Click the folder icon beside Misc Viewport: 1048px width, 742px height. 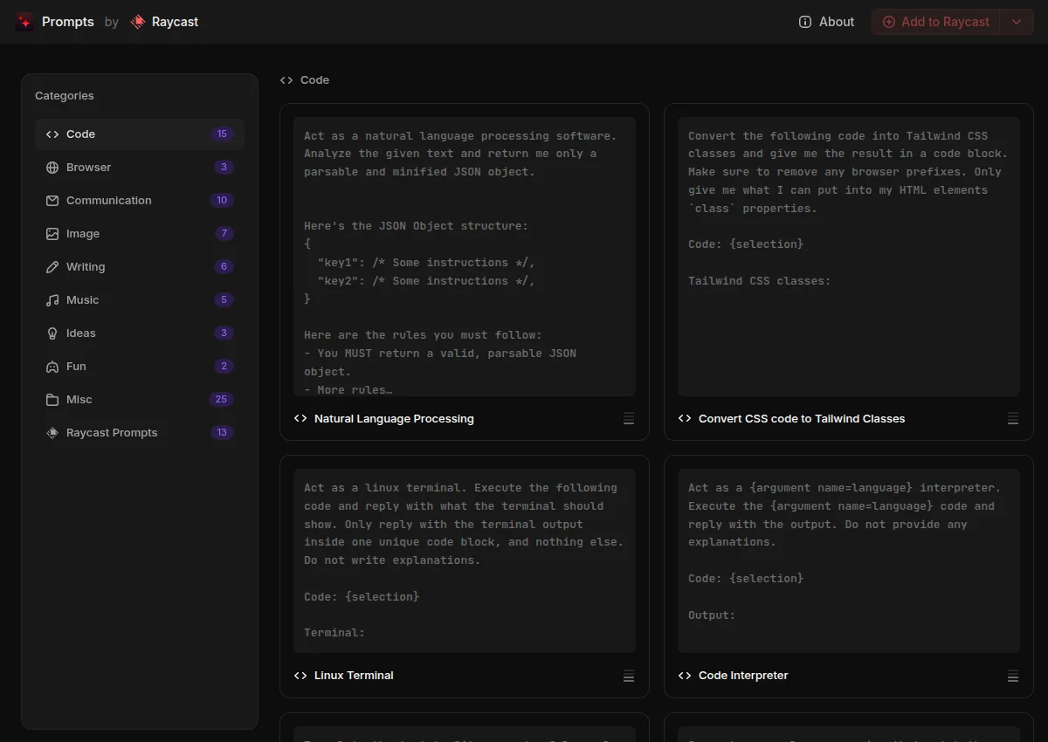tap(52, 400)
